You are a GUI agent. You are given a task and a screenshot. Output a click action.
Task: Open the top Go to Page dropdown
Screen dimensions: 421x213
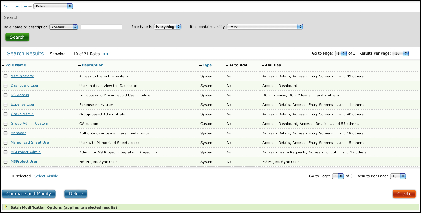tap(341, 53)
